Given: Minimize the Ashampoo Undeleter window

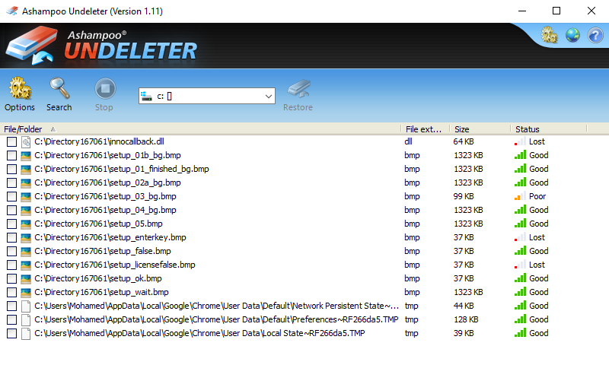Looking at the screenshot, I should click(x=522, y=11).
